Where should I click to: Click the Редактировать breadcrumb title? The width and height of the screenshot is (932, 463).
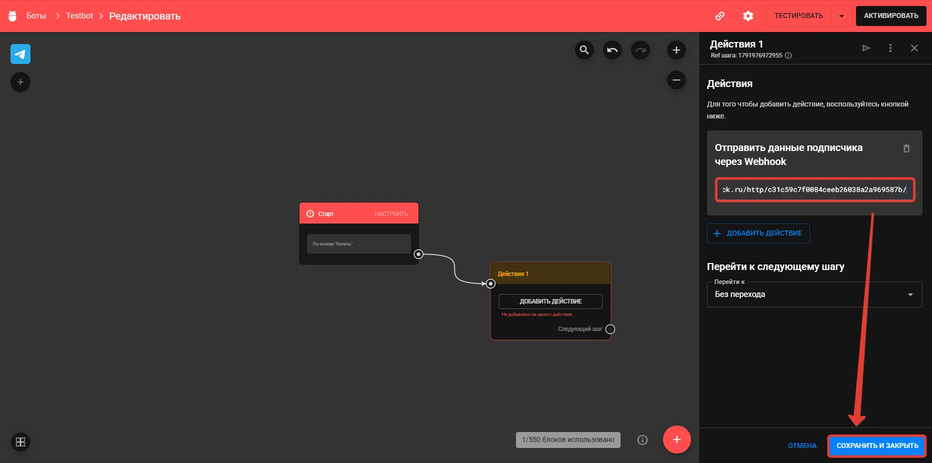point(145,16)
